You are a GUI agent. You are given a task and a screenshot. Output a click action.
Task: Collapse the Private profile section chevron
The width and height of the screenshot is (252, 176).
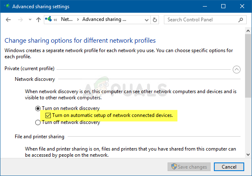tap(236, 69)
